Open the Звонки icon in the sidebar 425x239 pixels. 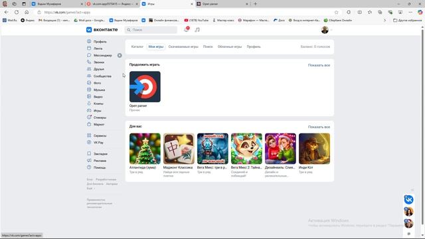tap(89, 62)
